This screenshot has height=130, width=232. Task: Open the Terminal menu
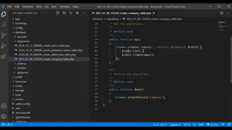[65, 6]
